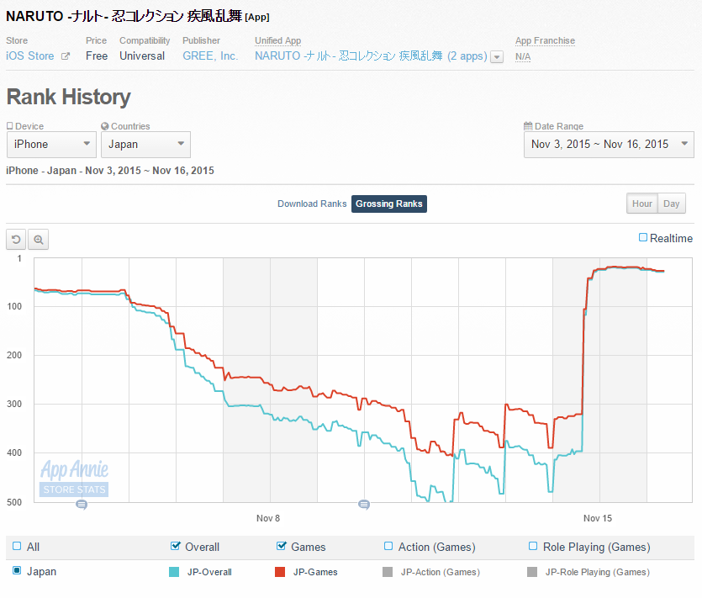Open the NARUTO unified app link
702x598 pixels.
[371, 56]
